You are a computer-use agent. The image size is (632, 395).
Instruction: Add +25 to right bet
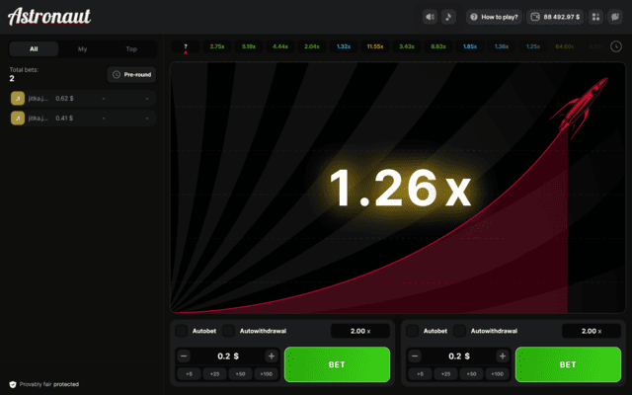[445, 374]
